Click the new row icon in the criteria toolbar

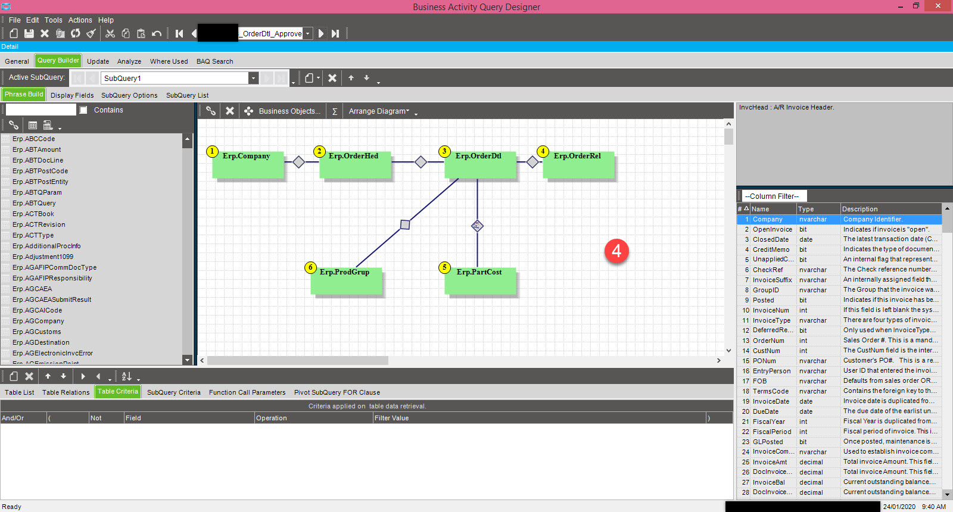tap(14, 376)
